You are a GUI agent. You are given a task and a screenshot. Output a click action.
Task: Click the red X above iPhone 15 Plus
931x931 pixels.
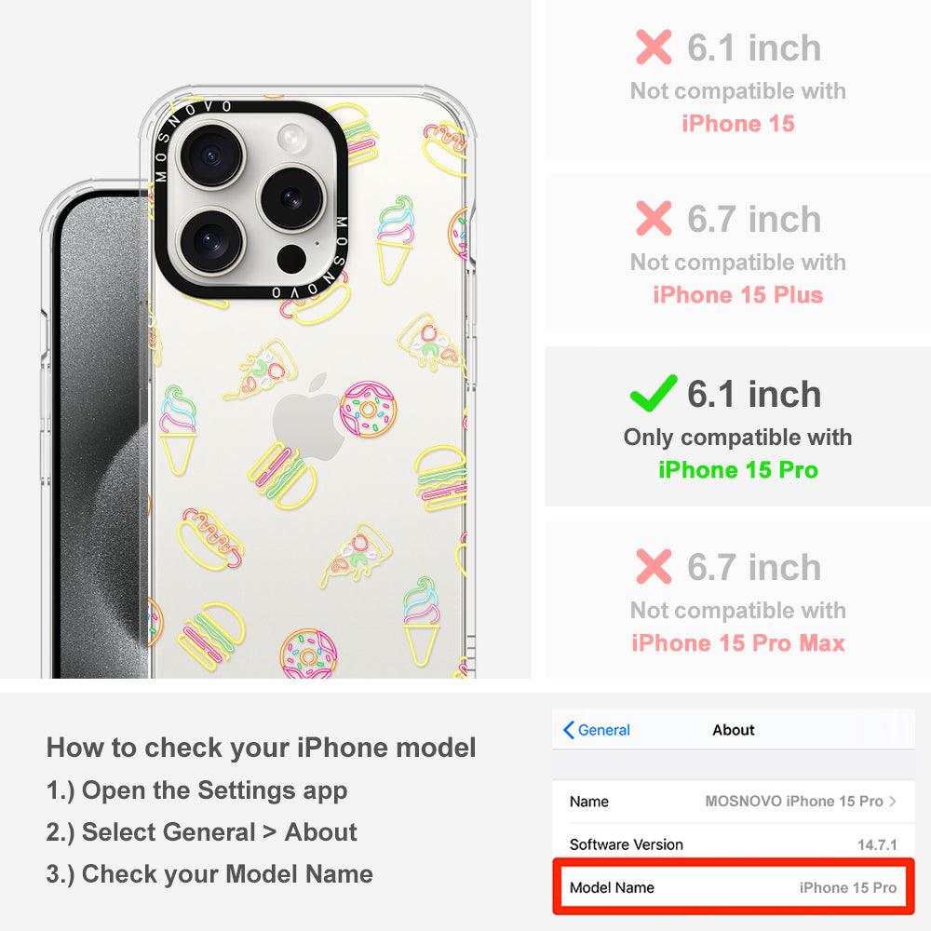(654, 218)
